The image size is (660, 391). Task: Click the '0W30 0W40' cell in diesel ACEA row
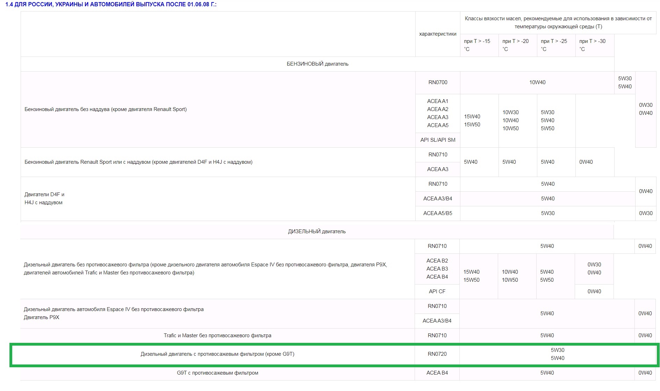click(x=594, y=268)
